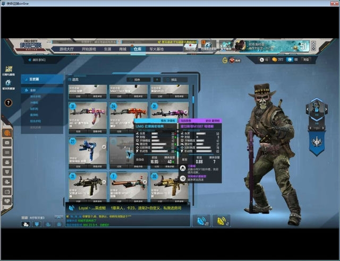The height and width of the screenshot is (261, 340).
Task: Select the pink AK-47 weapon thumbnail
Action: pyautogui.click(x=87, y=115)
